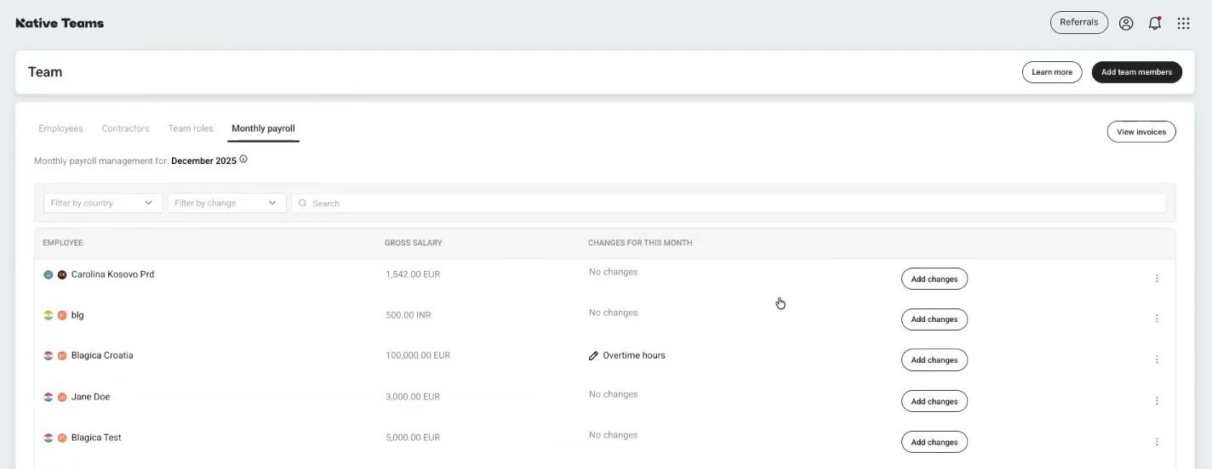This screenshot has height=469, width=1212.
Task: Switch to the Employees tab
Action: [x=60, y=128]
